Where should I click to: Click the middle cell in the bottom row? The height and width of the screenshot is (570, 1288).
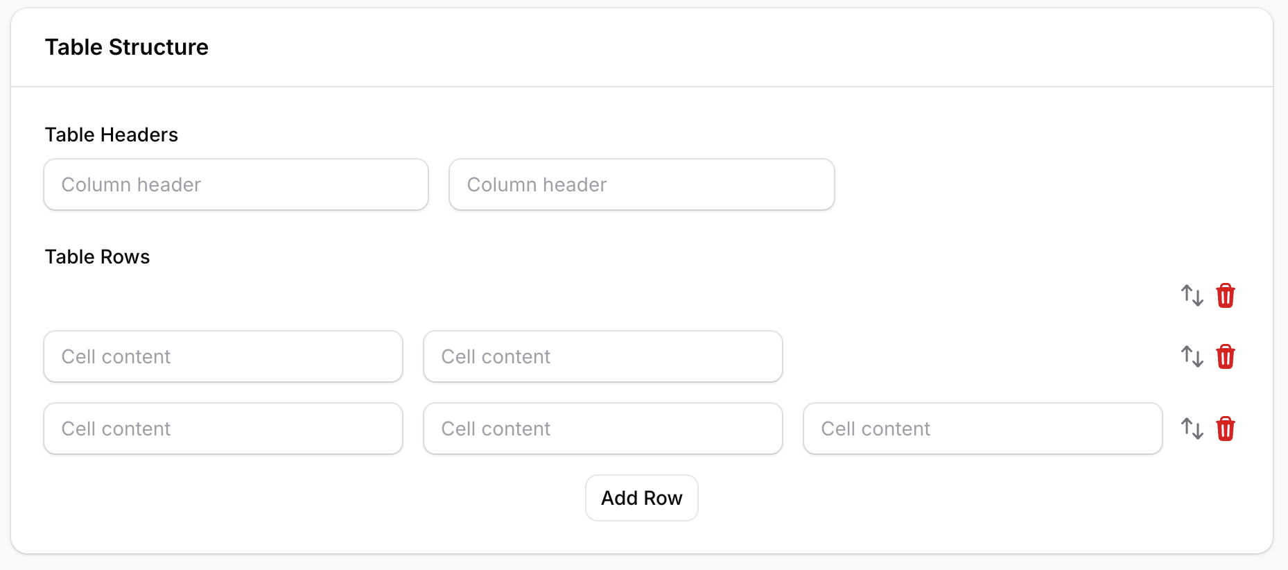[602, 429]
